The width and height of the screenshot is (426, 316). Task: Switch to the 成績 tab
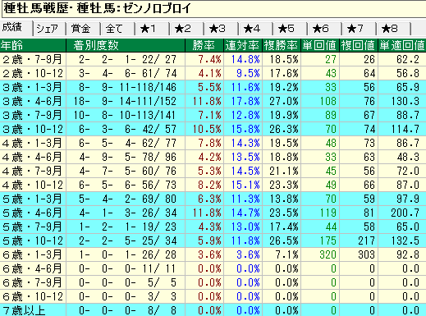16,28
